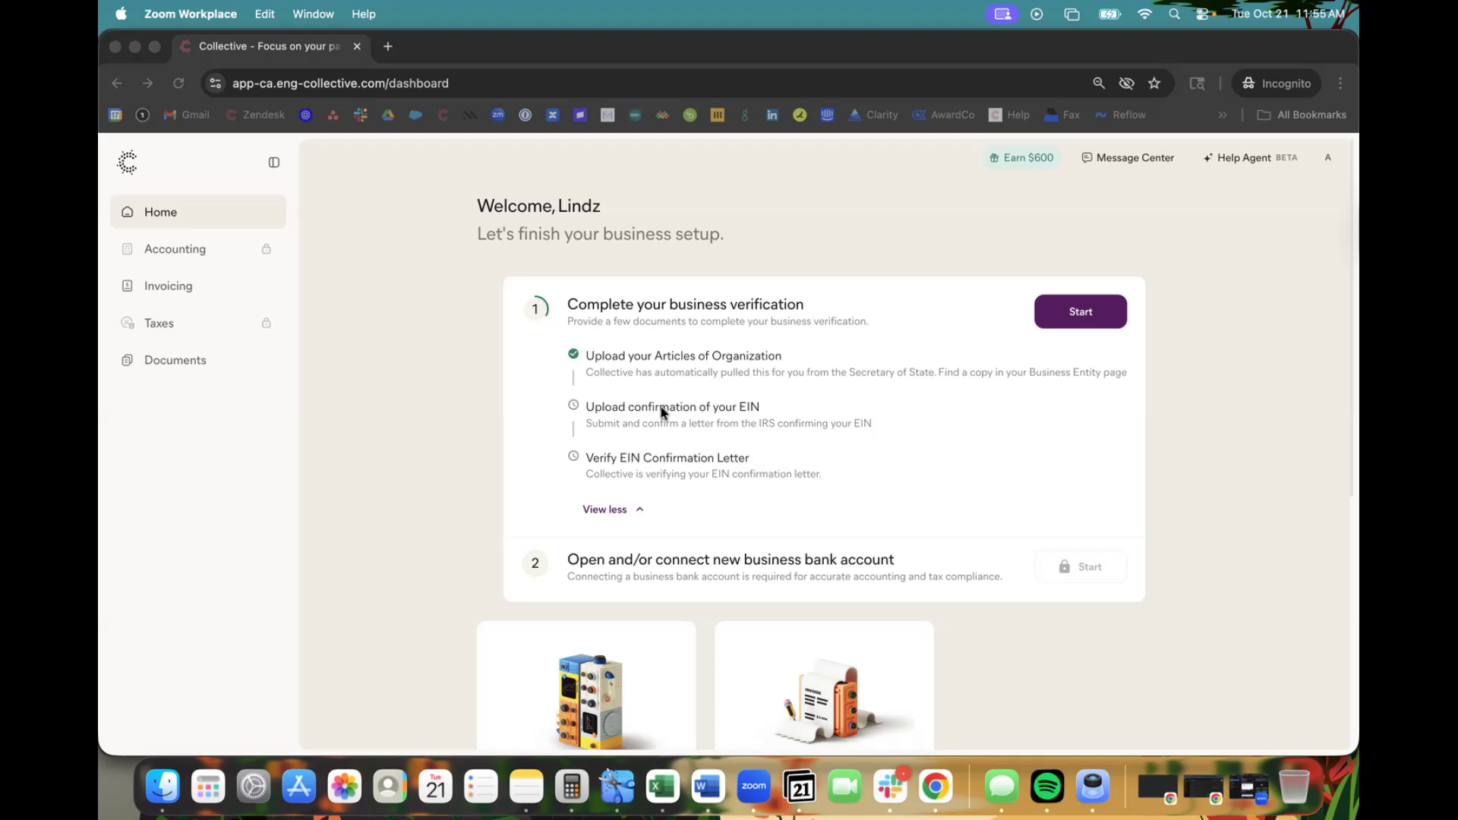The image size is (1458, 820).
Task: Click the locked Start button for bank account
Action: coord(1080,567)
